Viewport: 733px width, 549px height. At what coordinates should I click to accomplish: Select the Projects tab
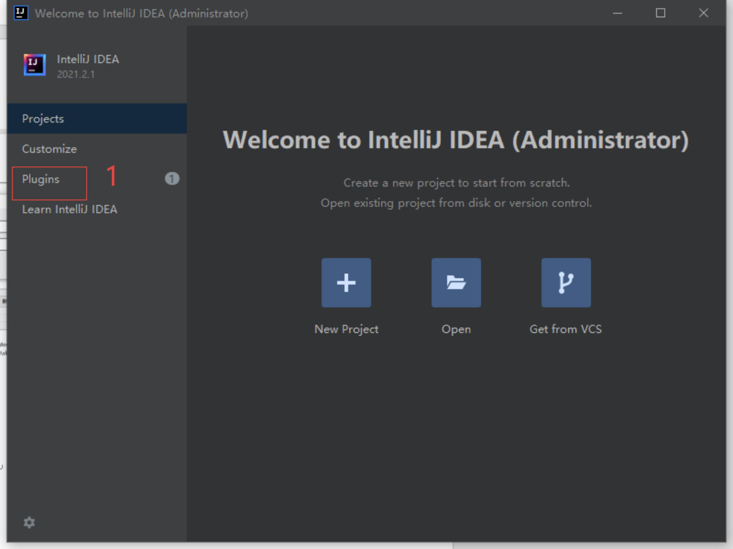[43, 119]
